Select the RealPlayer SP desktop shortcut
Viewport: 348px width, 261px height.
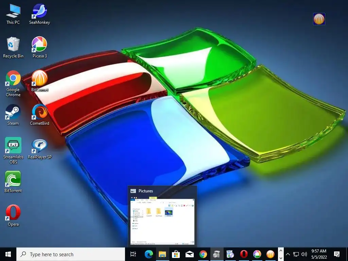pos(39,149)
